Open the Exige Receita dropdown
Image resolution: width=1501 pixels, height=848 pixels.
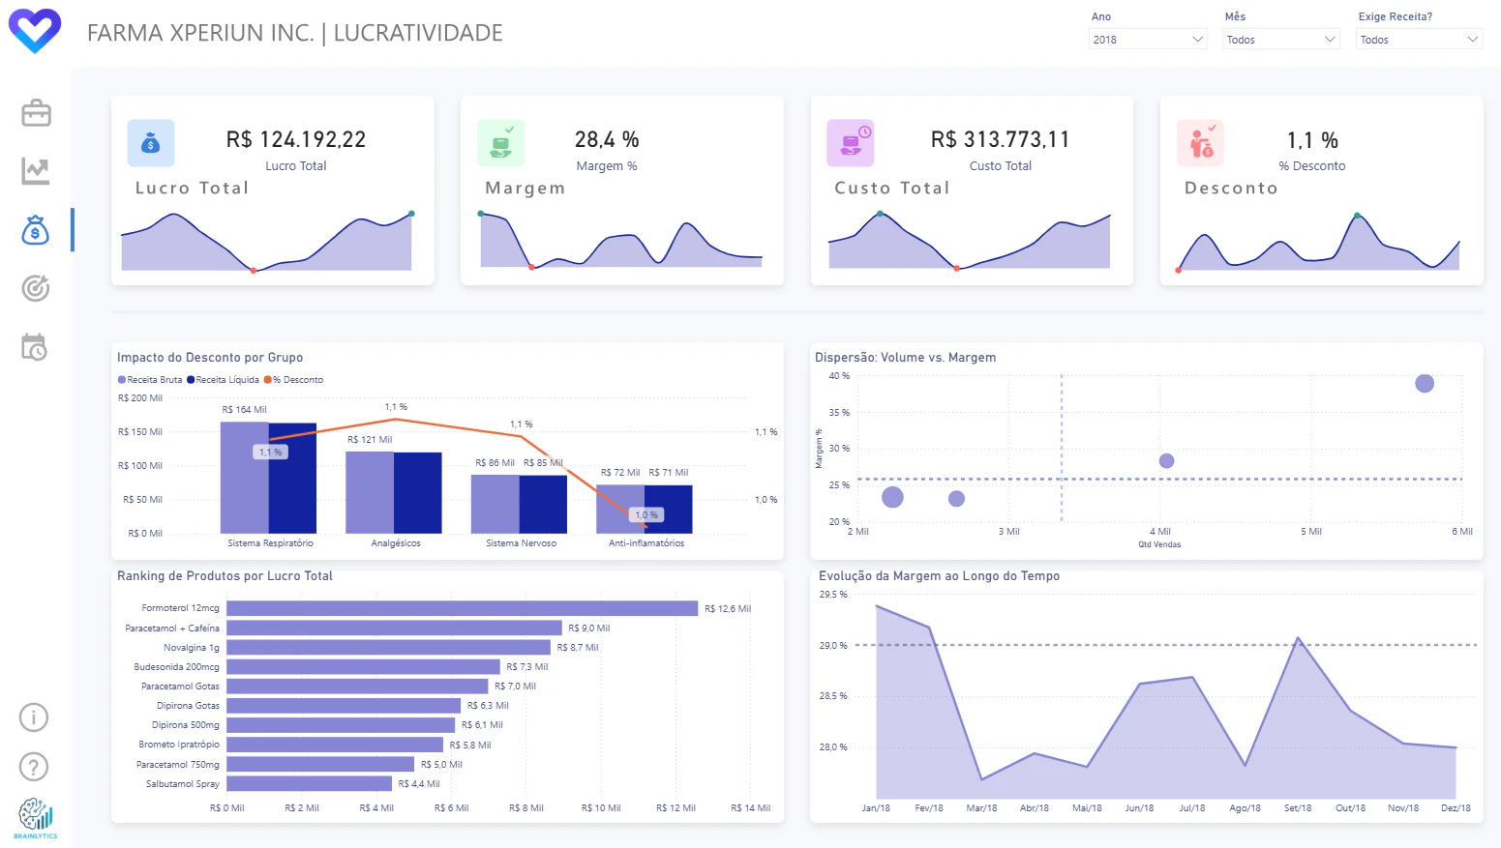click(x=1419, y=40)
